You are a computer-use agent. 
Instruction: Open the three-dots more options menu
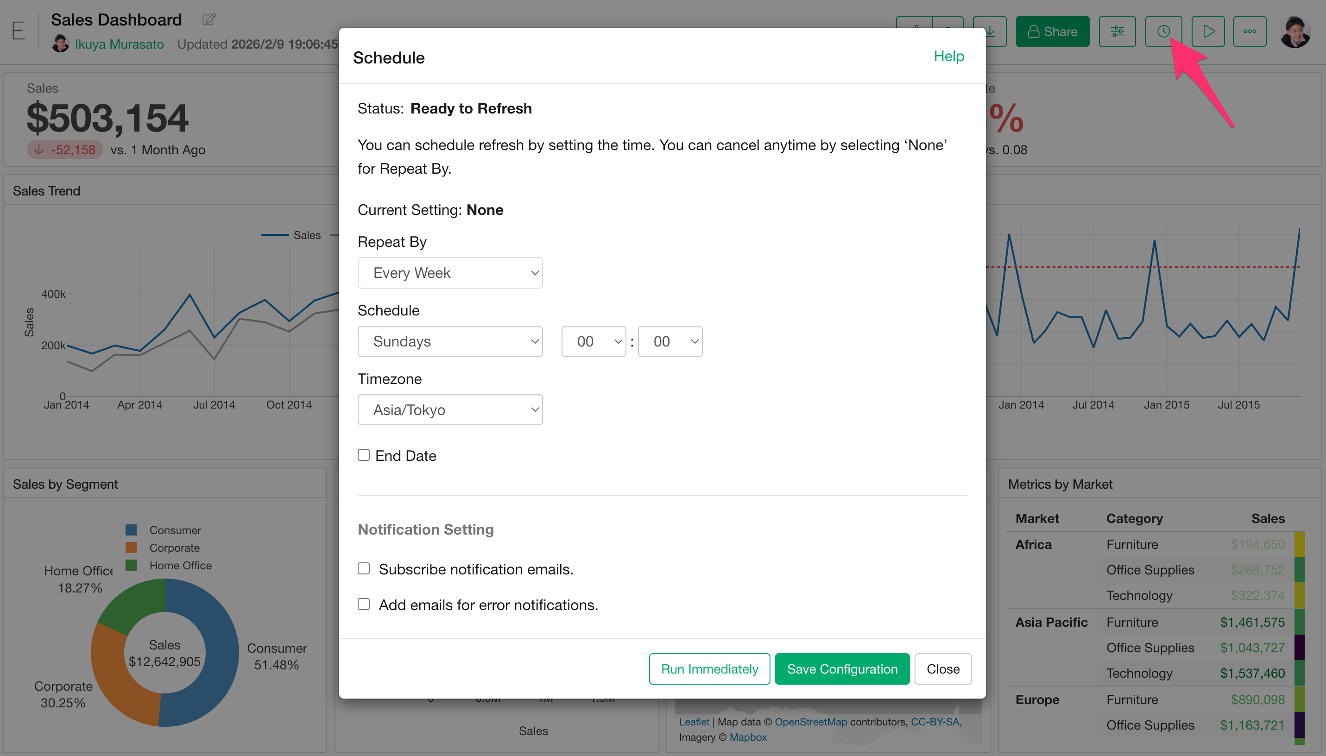tap(1250, 31)
